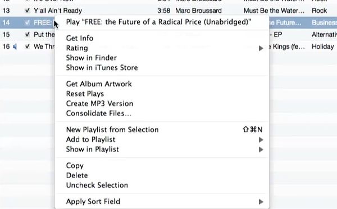Toggle the checkbox on row 15

pyautogui.click(x=28, y=34)
